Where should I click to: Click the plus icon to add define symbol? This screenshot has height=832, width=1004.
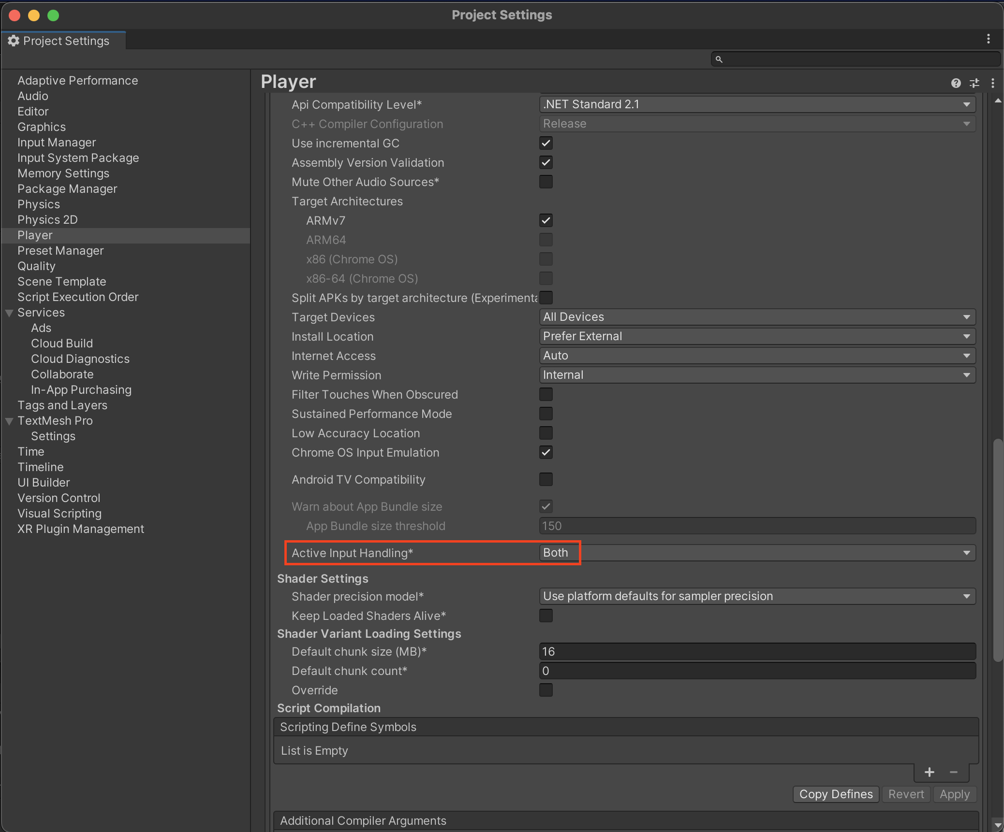[x=929, y=772]
